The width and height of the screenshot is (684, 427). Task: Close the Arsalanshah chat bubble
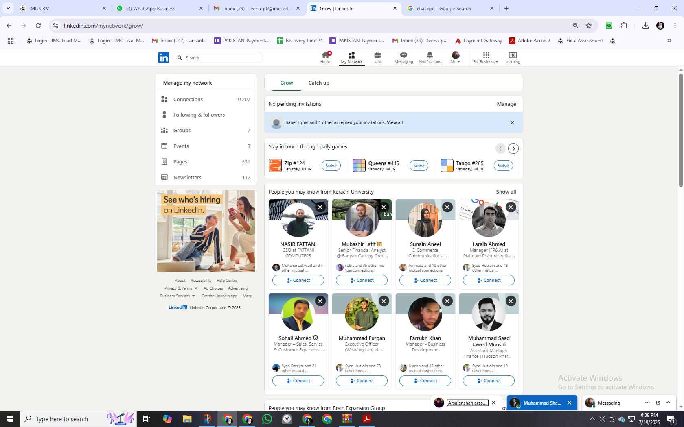tap(493, 403)
